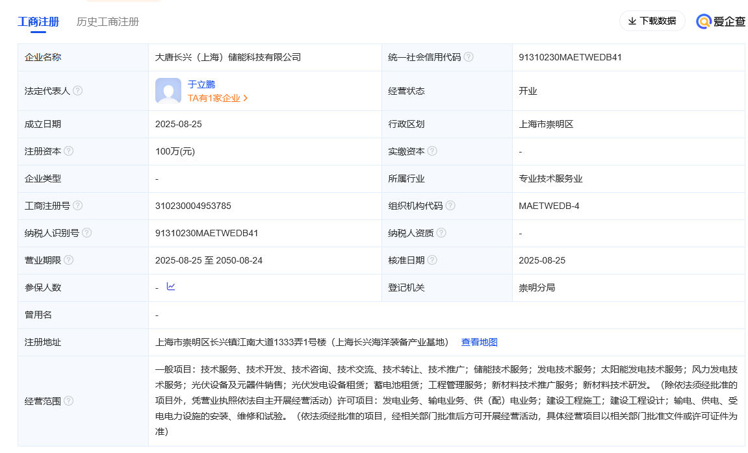Select business term 2025-08-25 至 2050-08-24

[209, 260]
